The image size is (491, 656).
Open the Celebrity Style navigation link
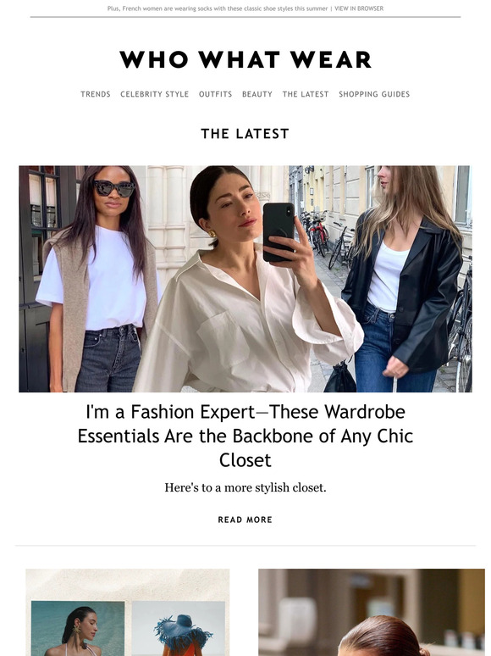tap(155, 94)
